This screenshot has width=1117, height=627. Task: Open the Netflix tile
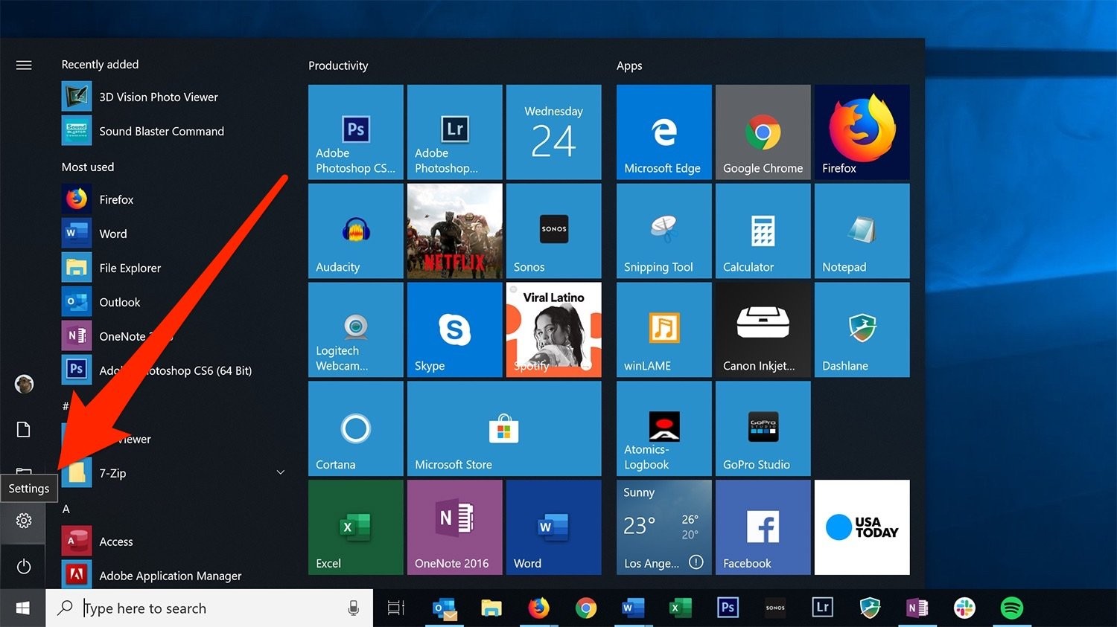455,231
